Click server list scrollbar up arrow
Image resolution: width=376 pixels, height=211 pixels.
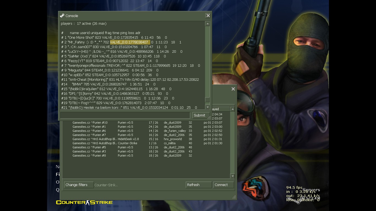click(x=233, y=109)
